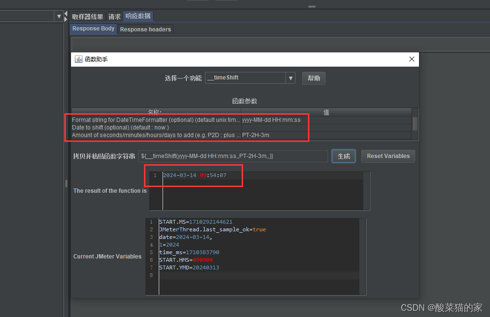
Task: Switch to the 取样器结果 tab
Action: 87,16
